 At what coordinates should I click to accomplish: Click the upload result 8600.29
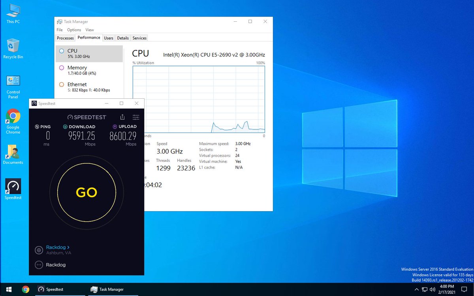pyautogui.click(x=123, y=136)
